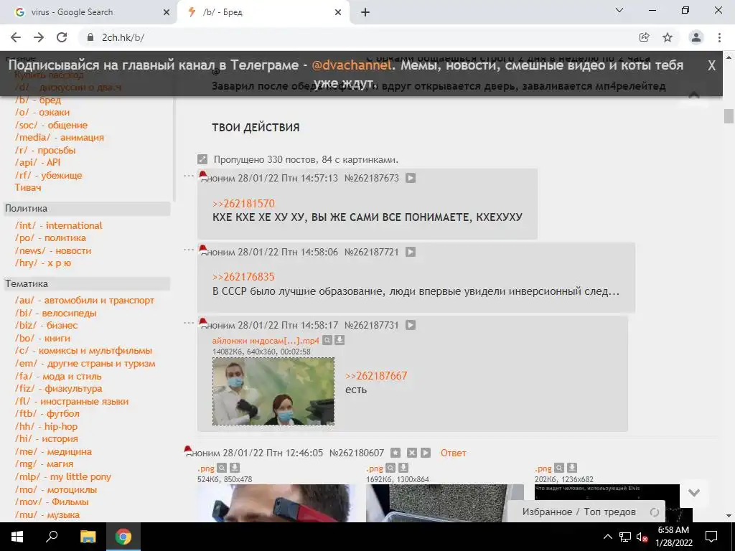Open the айлонжи индосам mp4 file link
This screenshot has height=551, width=735.
pos(266,341)
